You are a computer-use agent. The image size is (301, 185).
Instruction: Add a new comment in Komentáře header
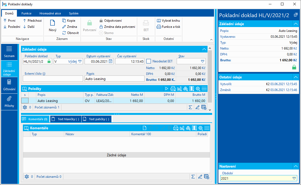[144, 128]
